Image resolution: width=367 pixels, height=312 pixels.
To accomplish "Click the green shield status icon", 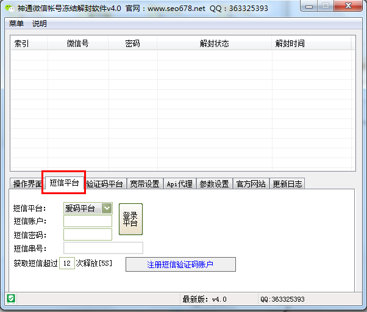I will pyautogui.click(x=11, y=299).
